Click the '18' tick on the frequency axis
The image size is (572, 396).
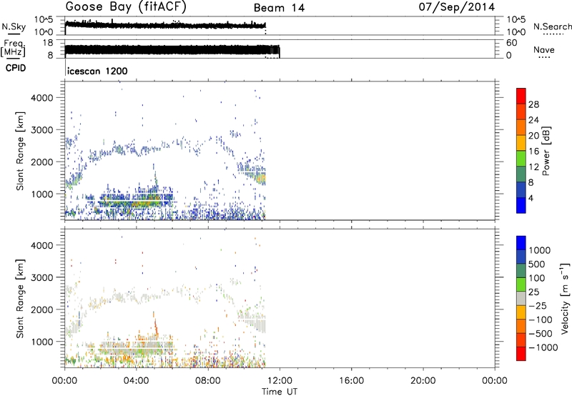click(48, 43)
